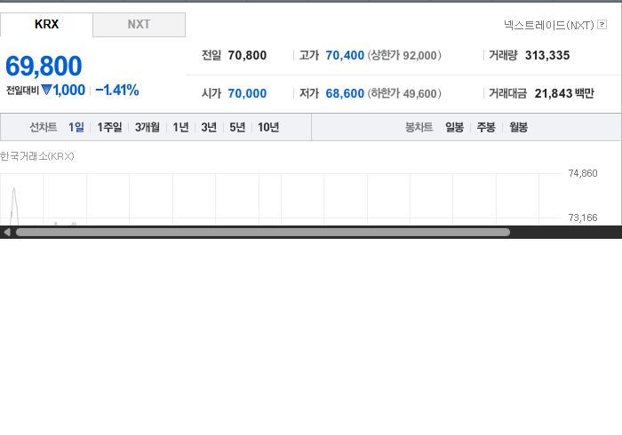Click the trading volume value 313,335
Image resolution: width=622 pixels, height=435 pixels.
pos(547,55)
